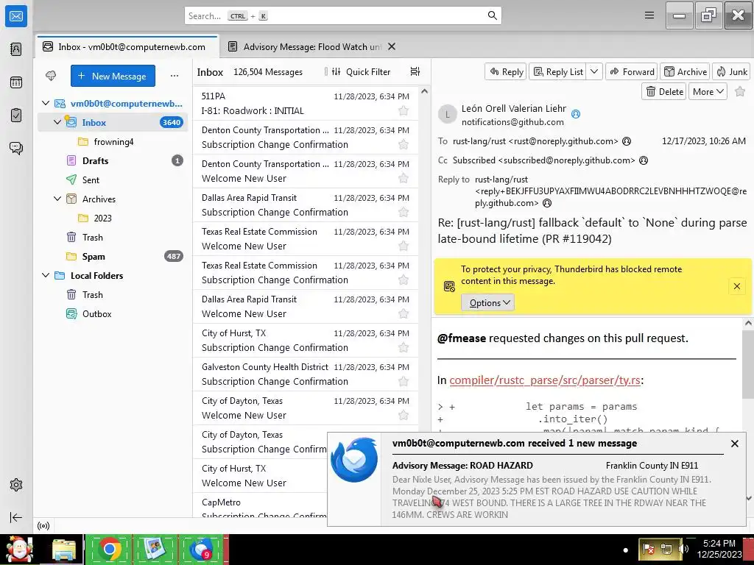Close the Advisory Message tab
Viewport: 754px width, 565px height.
coord(392,46)
